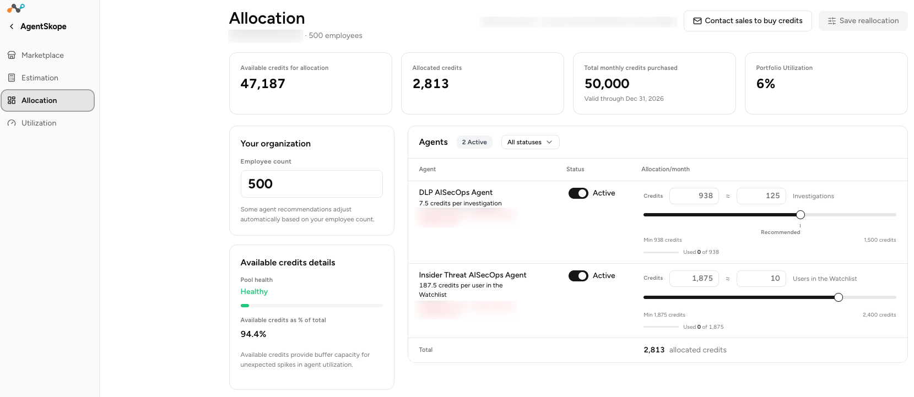Click the DLP agent credits slider handle

(801, 215)
